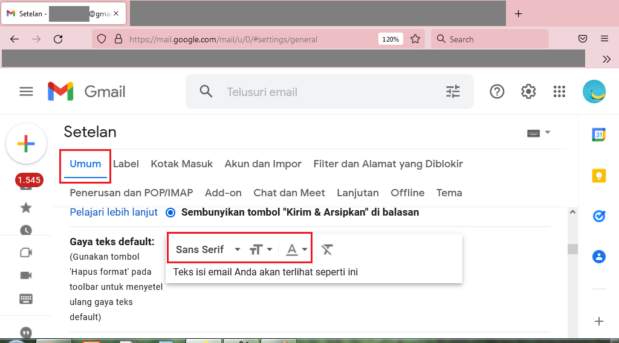Open Filter dan Alamat yang Diblokir tab
Screen dimensions: 619x343
[388, 164]
